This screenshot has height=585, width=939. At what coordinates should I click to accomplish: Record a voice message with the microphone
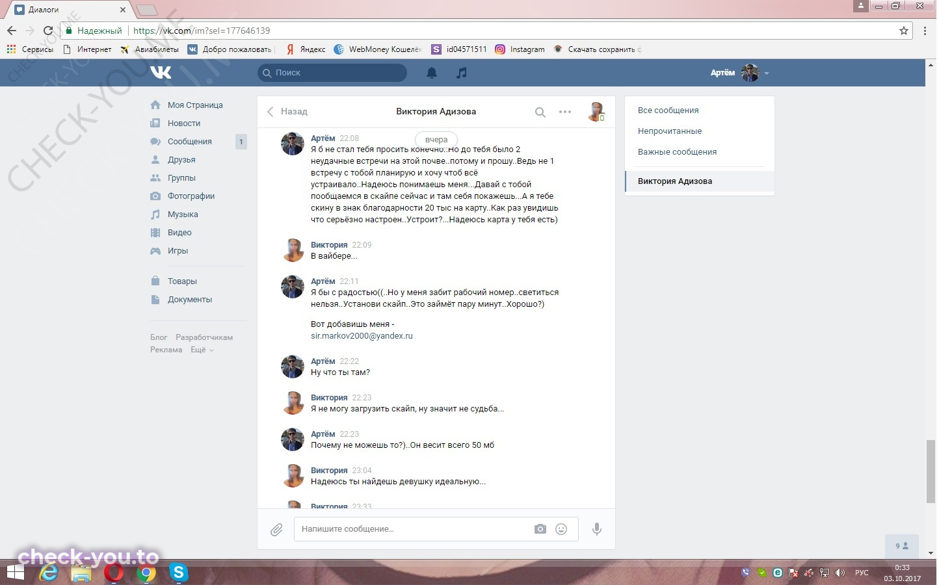596,529
